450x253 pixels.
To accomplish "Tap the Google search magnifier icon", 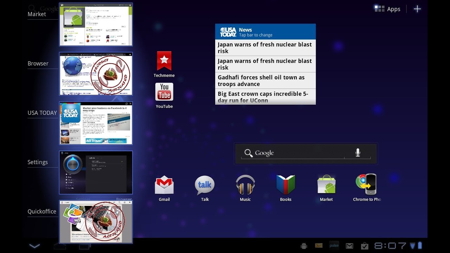I will [249, 153].
